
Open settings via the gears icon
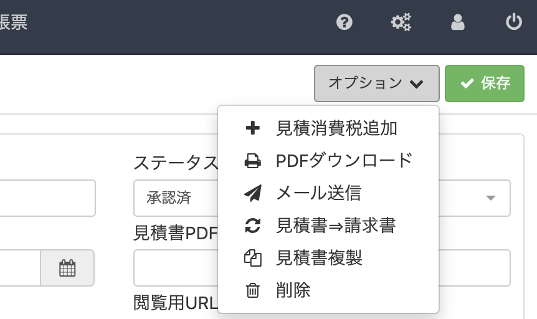[401, 23]
